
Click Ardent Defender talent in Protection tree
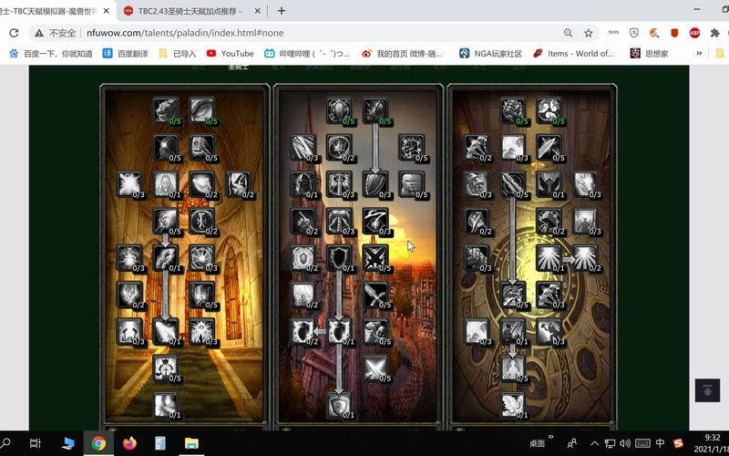coord(375,330)
